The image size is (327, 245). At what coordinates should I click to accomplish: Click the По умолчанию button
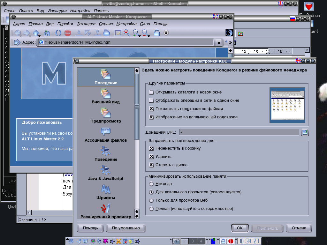(x=126, y=228)
